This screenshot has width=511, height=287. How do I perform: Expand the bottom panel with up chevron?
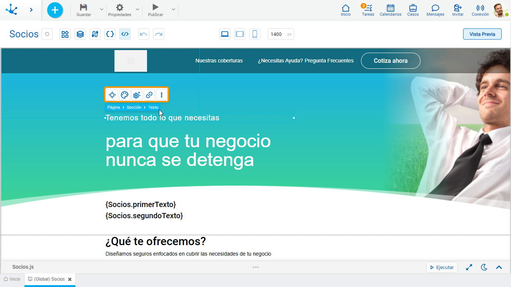[x=499, y=267]
